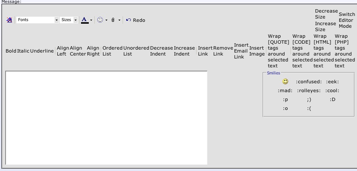Click the smiley face toolbar icon
This screenshot has height=171, width=357.
100,20
